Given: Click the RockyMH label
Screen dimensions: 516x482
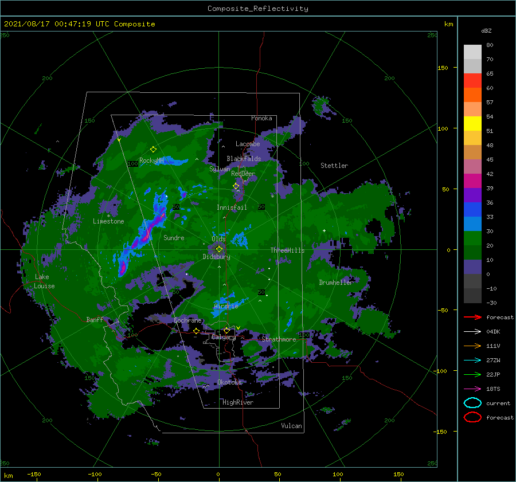Looking at the screenshot, I should (151, 160).
